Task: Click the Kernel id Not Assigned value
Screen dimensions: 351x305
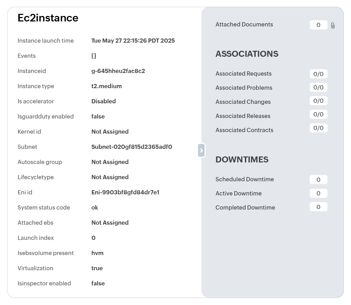Action: [x=110, y=132]
